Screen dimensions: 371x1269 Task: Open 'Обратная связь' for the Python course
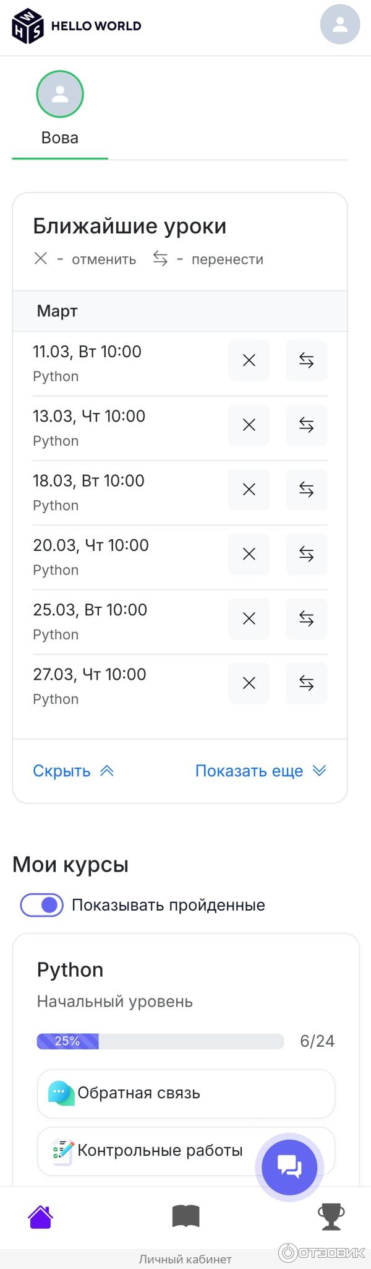(185, 1093)
